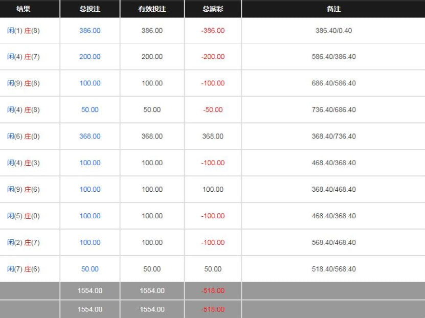Select the 闲(2) 庄(7) result entry
The width and height of the screenshot is (425, 318).
[23, 242]
